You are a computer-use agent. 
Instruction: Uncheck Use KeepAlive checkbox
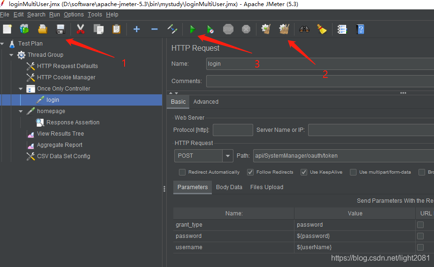click(x=304, y=172)
